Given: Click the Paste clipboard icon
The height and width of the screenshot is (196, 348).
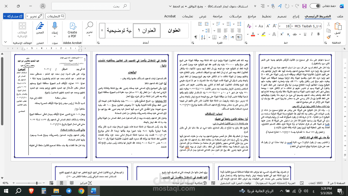Looking at the screenshot, I should pos(338,26).
